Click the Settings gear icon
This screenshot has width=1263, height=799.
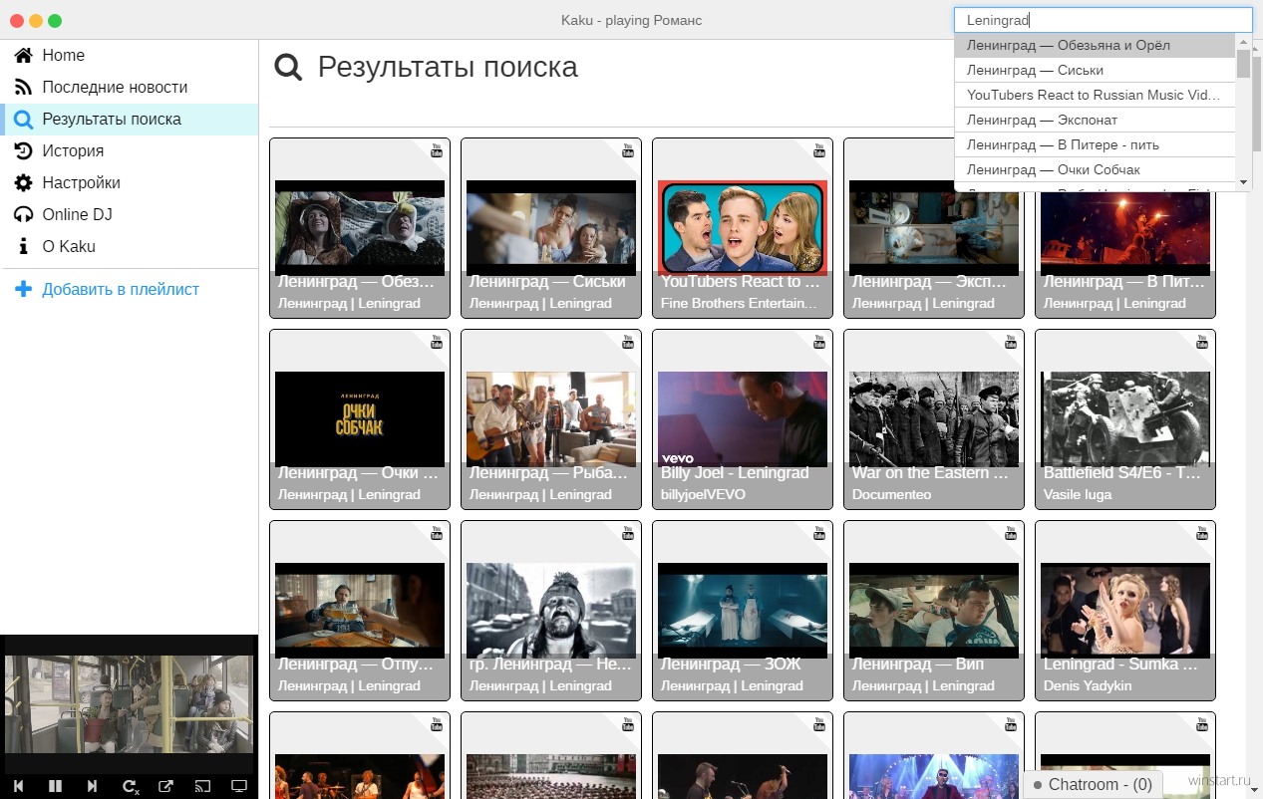(x=23, y=183)
